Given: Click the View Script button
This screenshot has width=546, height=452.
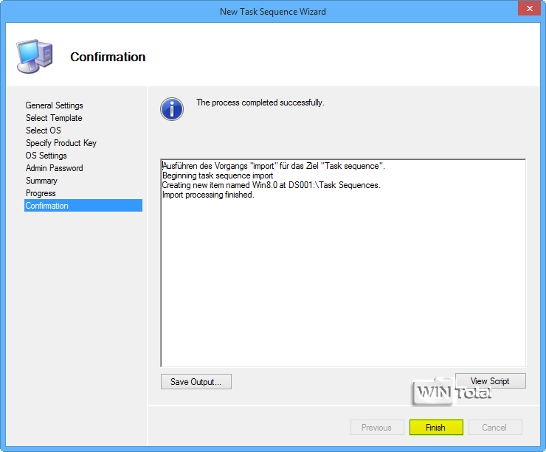Looking at the screenshot, I should coord(490,381).
